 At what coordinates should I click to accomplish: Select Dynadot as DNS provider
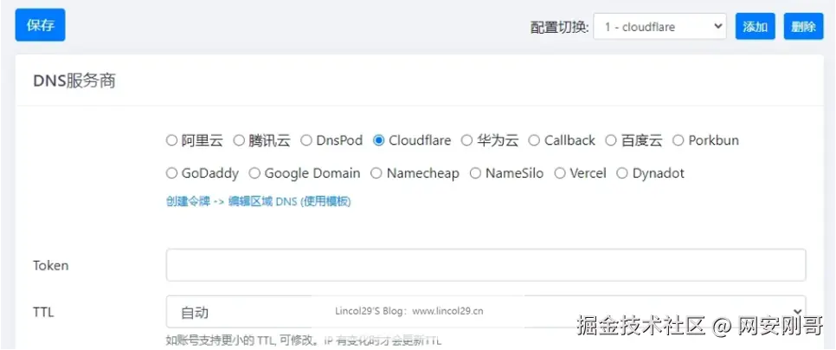[x=621, y=173]
